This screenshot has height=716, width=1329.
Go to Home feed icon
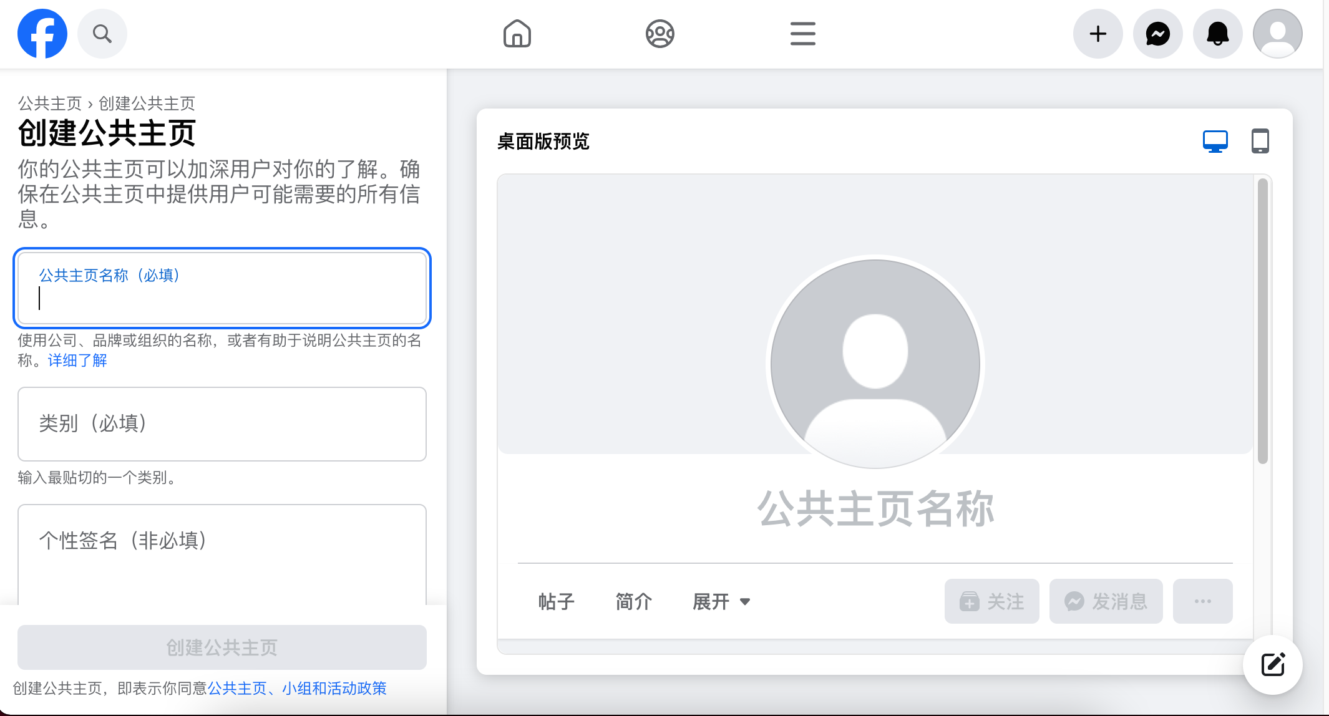tap(517, 34)
